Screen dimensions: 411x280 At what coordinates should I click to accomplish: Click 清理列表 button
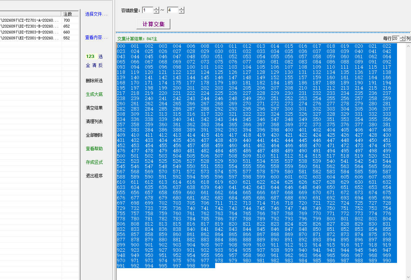click(x=94, y=121)
